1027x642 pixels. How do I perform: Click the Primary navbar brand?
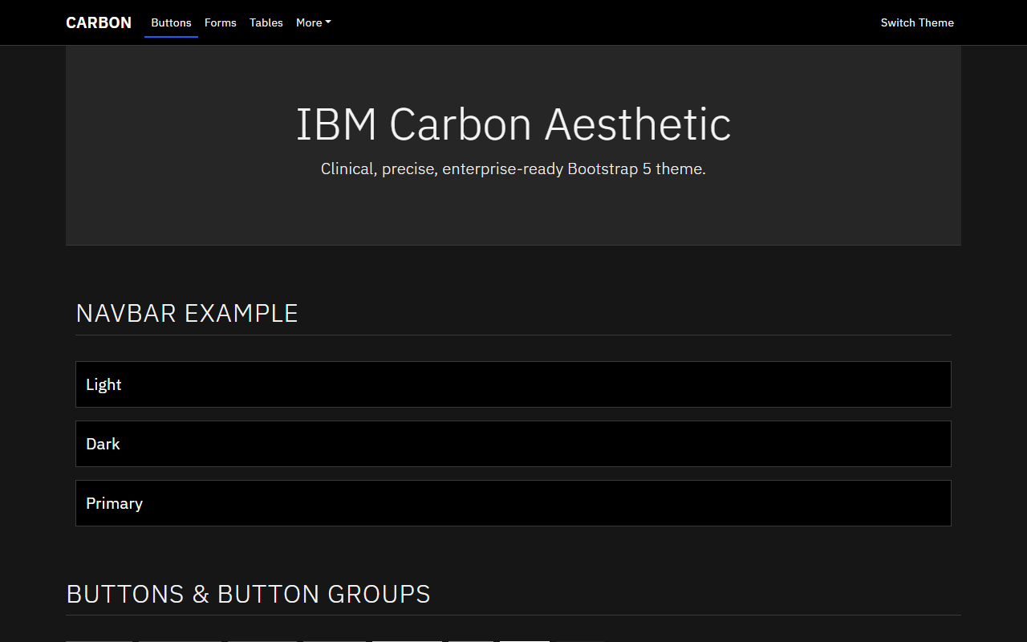(x=114, y=503)
